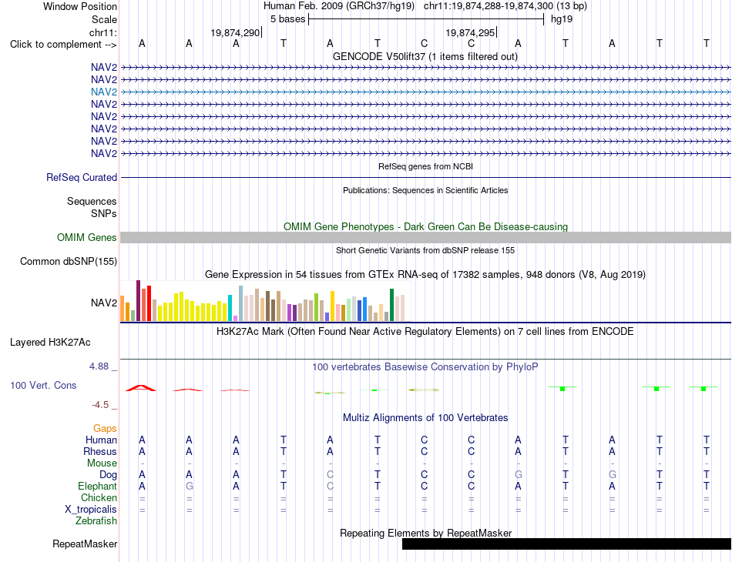This screenshot has width=732, height=562.
Task: Click the 19,874,290 position marker
Action: point(235,32)
